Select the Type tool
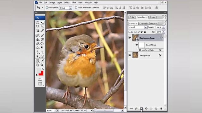This screenshot has width=202, height=113. tap(42, 52)
